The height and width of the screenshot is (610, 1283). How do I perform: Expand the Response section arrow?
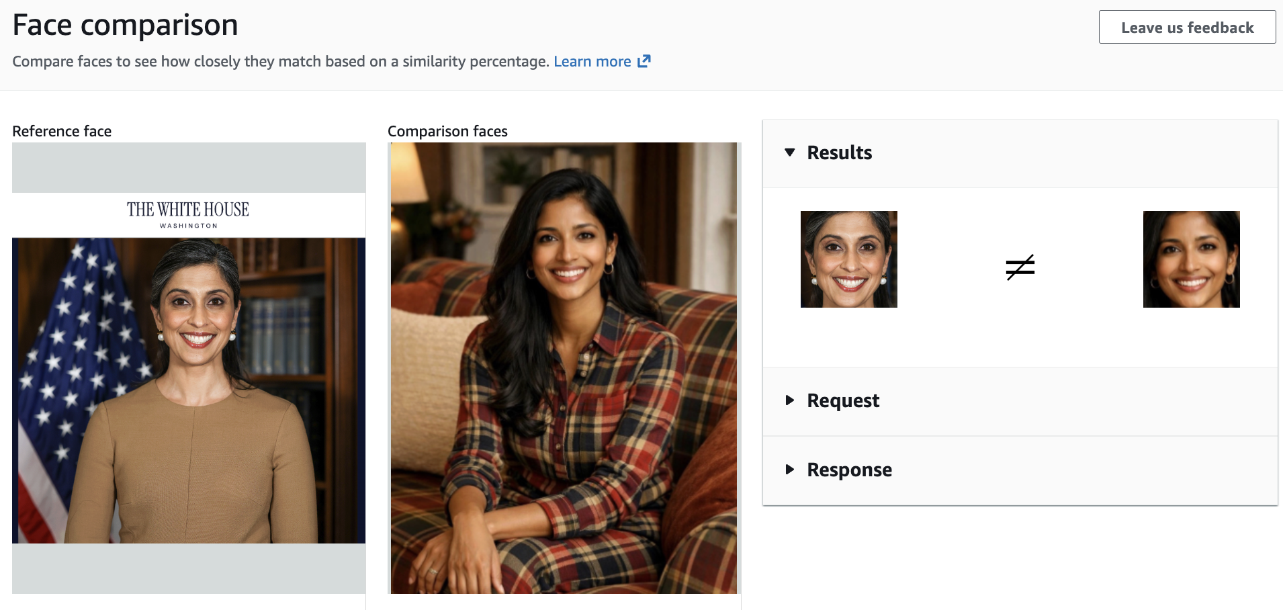[790, 470]
